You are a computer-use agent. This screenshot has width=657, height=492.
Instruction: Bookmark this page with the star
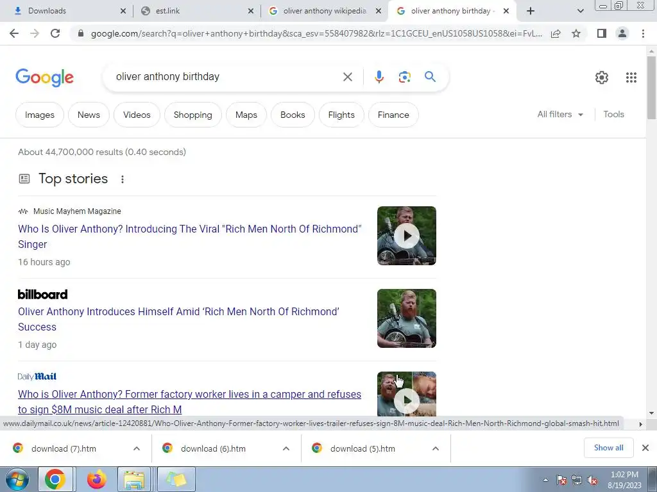pyautogui.click(x=576, y=33)
